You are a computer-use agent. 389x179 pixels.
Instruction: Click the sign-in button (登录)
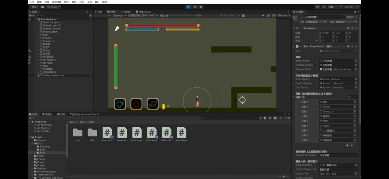34,7
